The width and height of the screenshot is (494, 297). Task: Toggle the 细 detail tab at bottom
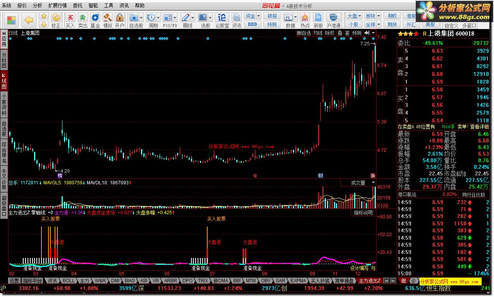(403, 281)
